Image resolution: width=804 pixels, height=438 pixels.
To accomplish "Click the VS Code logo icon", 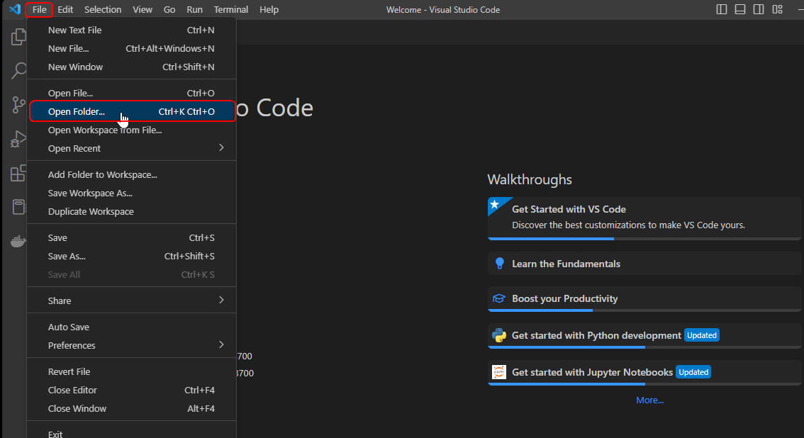I will (x=15, y=9).
